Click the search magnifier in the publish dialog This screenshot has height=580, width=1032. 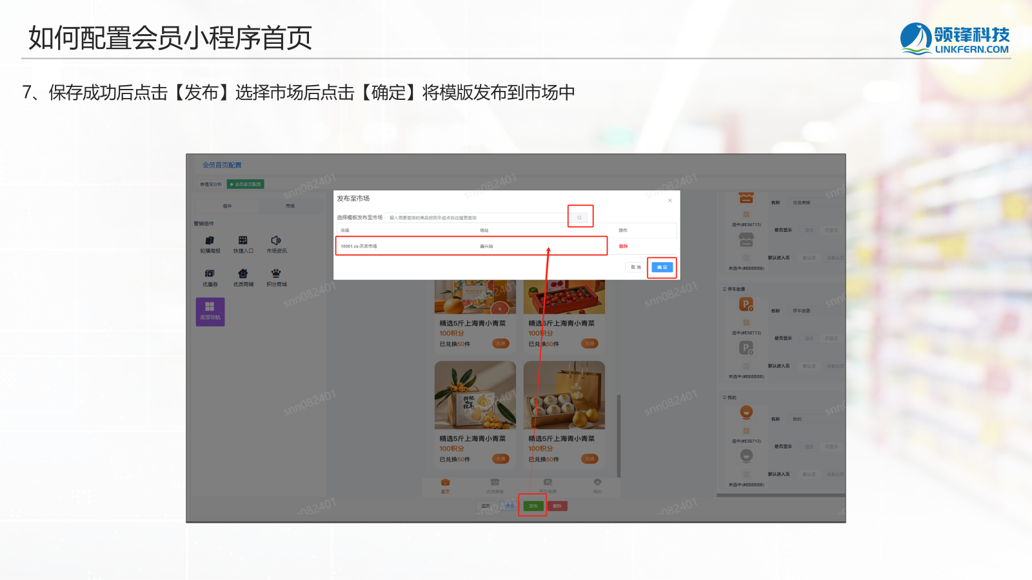click(579, 217)
